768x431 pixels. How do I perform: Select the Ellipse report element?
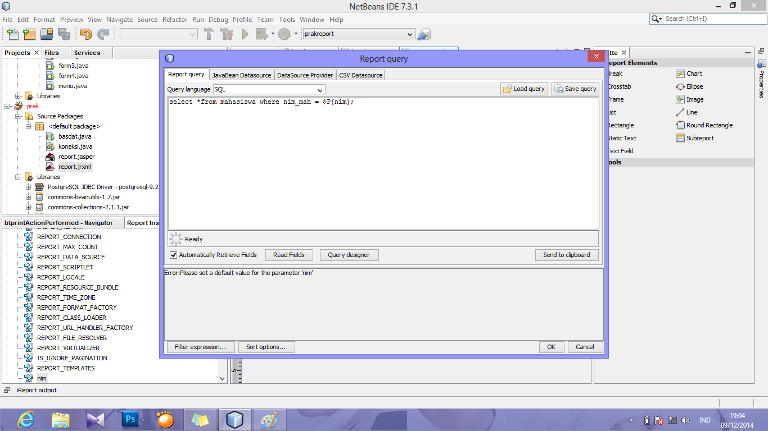691,86
